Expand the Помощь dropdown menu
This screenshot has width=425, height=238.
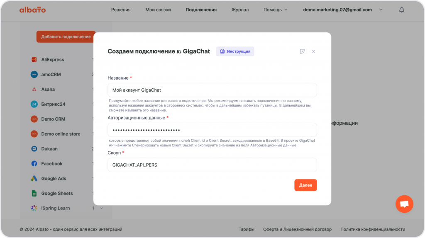(275, 10)
